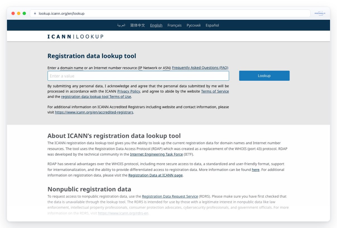The image size is (337, 228).
Task: Click the 'Registration data lookup tool' heading
Action: pyautogui.click(x=92, y=56)
